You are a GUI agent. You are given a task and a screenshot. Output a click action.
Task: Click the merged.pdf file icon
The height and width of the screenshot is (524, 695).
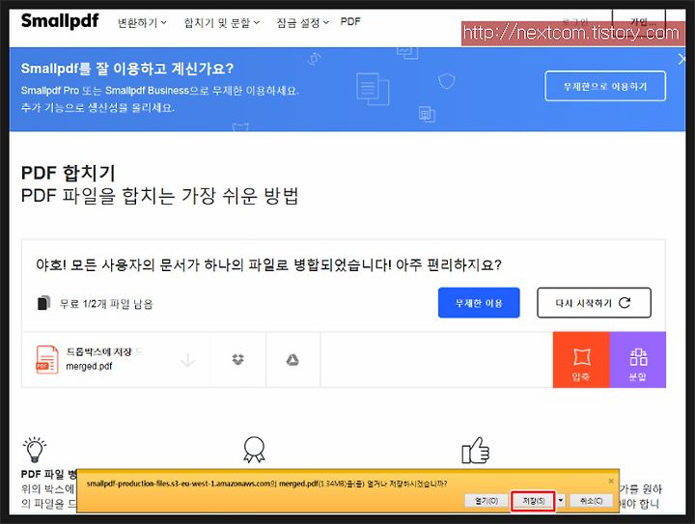click(47, 360)
